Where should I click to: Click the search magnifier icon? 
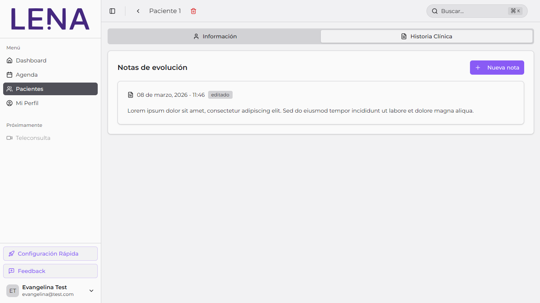click(435, 11)
